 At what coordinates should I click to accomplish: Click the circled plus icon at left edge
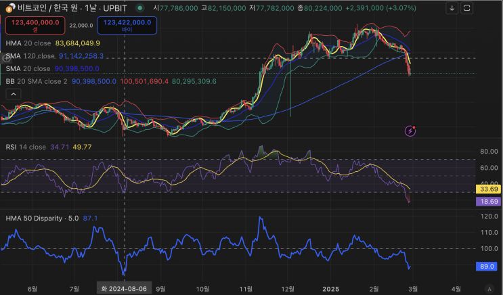click(x=6, y=58)
